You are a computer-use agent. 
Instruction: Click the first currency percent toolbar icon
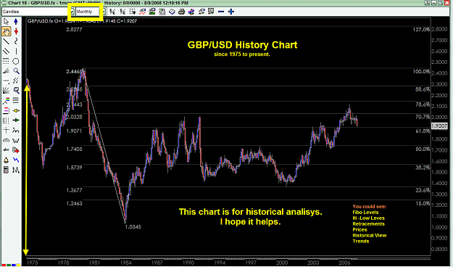click(112, 12)
